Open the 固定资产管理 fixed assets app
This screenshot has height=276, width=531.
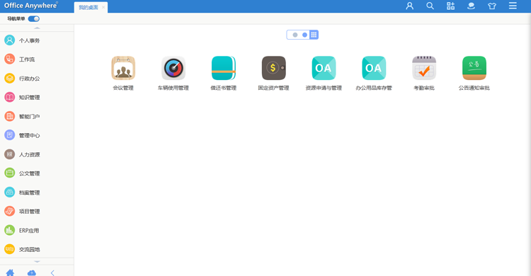tap(273, 68)
